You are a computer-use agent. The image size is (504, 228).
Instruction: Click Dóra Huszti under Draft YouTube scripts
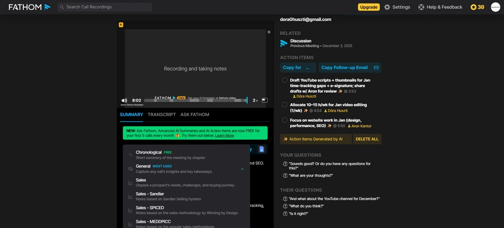click(304, 96)
